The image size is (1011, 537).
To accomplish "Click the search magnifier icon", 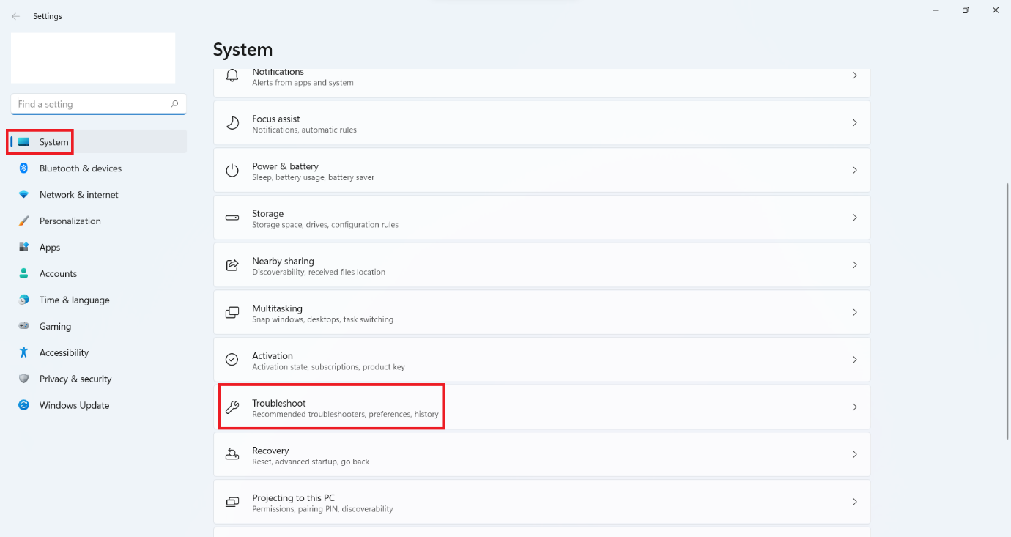I will point(174,104).
